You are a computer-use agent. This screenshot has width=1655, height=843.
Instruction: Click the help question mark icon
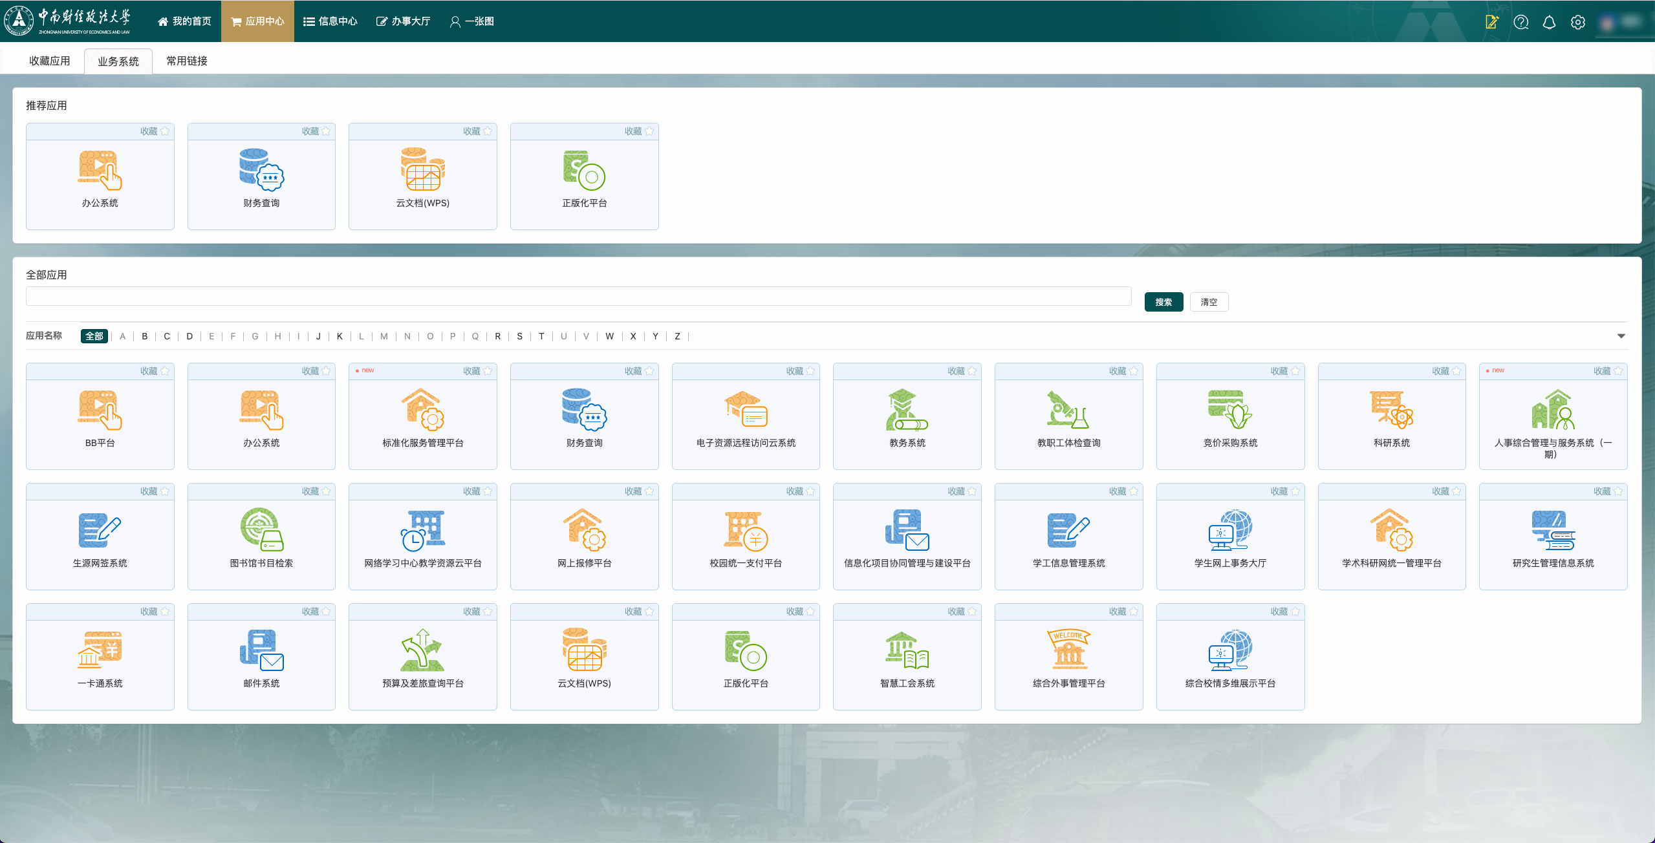click(x=1521, y=22)
